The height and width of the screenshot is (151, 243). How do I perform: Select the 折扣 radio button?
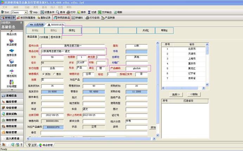pos(43,74)
